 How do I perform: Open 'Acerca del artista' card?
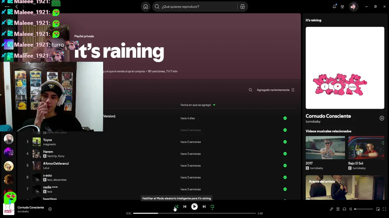click(345, 187)
